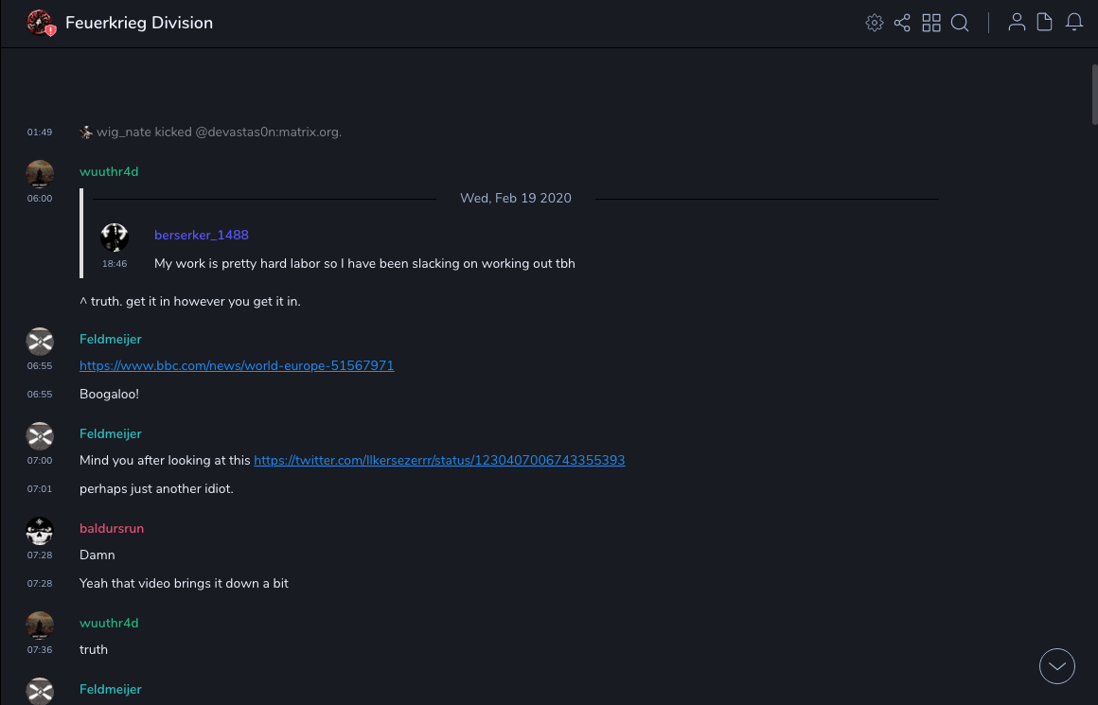Click the room avatar in header
1098x705 pixels.
(x=40, y=23)
